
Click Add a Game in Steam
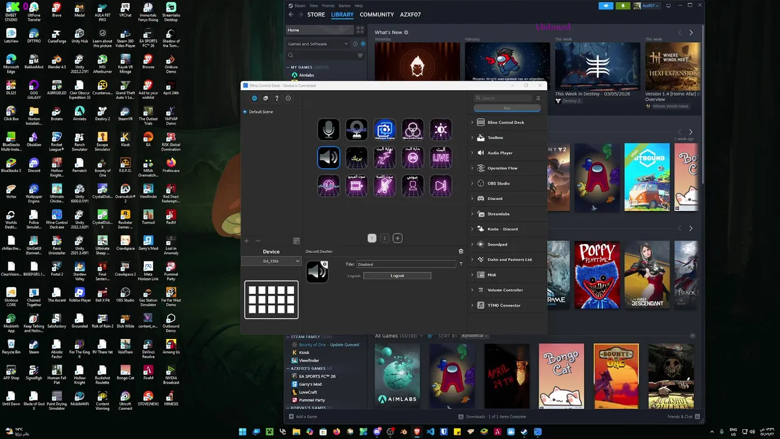(x=302, y=416)
